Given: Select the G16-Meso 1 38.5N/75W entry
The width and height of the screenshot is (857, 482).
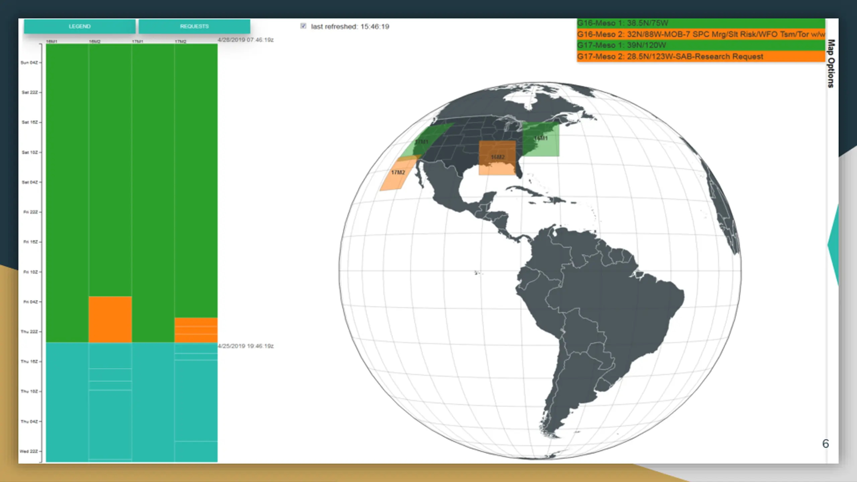Looking at the screenshot, I should coord(701,23).
